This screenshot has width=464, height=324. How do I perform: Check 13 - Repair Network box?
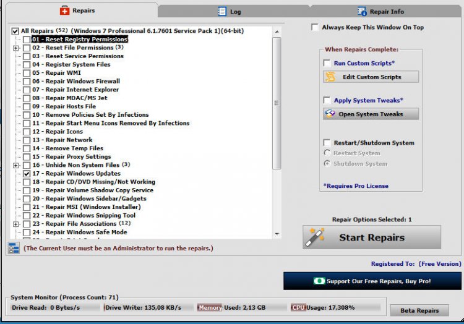tap(27, 140)
